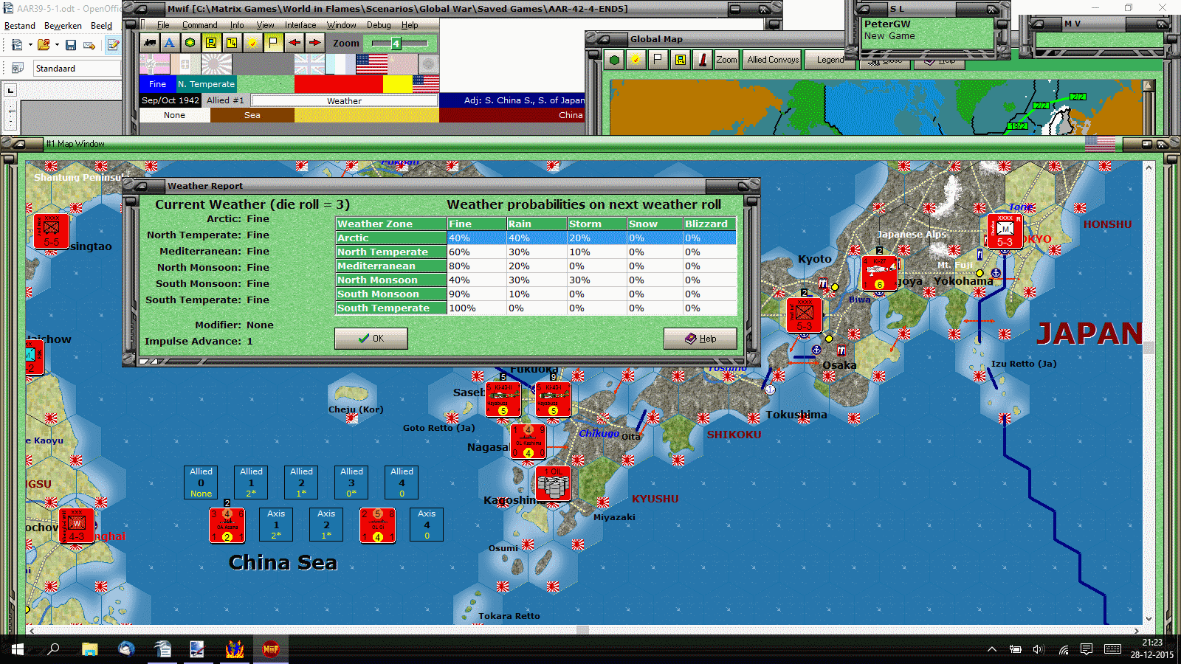Select the Italian flag country button
This screenshot has width=1181, height=664.
tap(185, 64)
